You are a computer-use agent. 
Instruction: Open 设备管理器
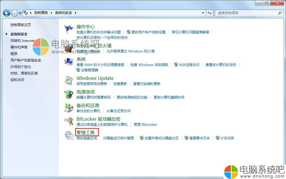[90, 70]
